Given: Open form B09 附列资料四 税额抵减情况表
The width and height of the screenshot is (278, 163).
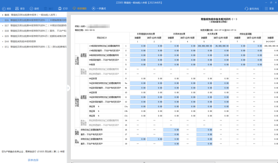Looking at the screenshot, I should coord(33,36).
